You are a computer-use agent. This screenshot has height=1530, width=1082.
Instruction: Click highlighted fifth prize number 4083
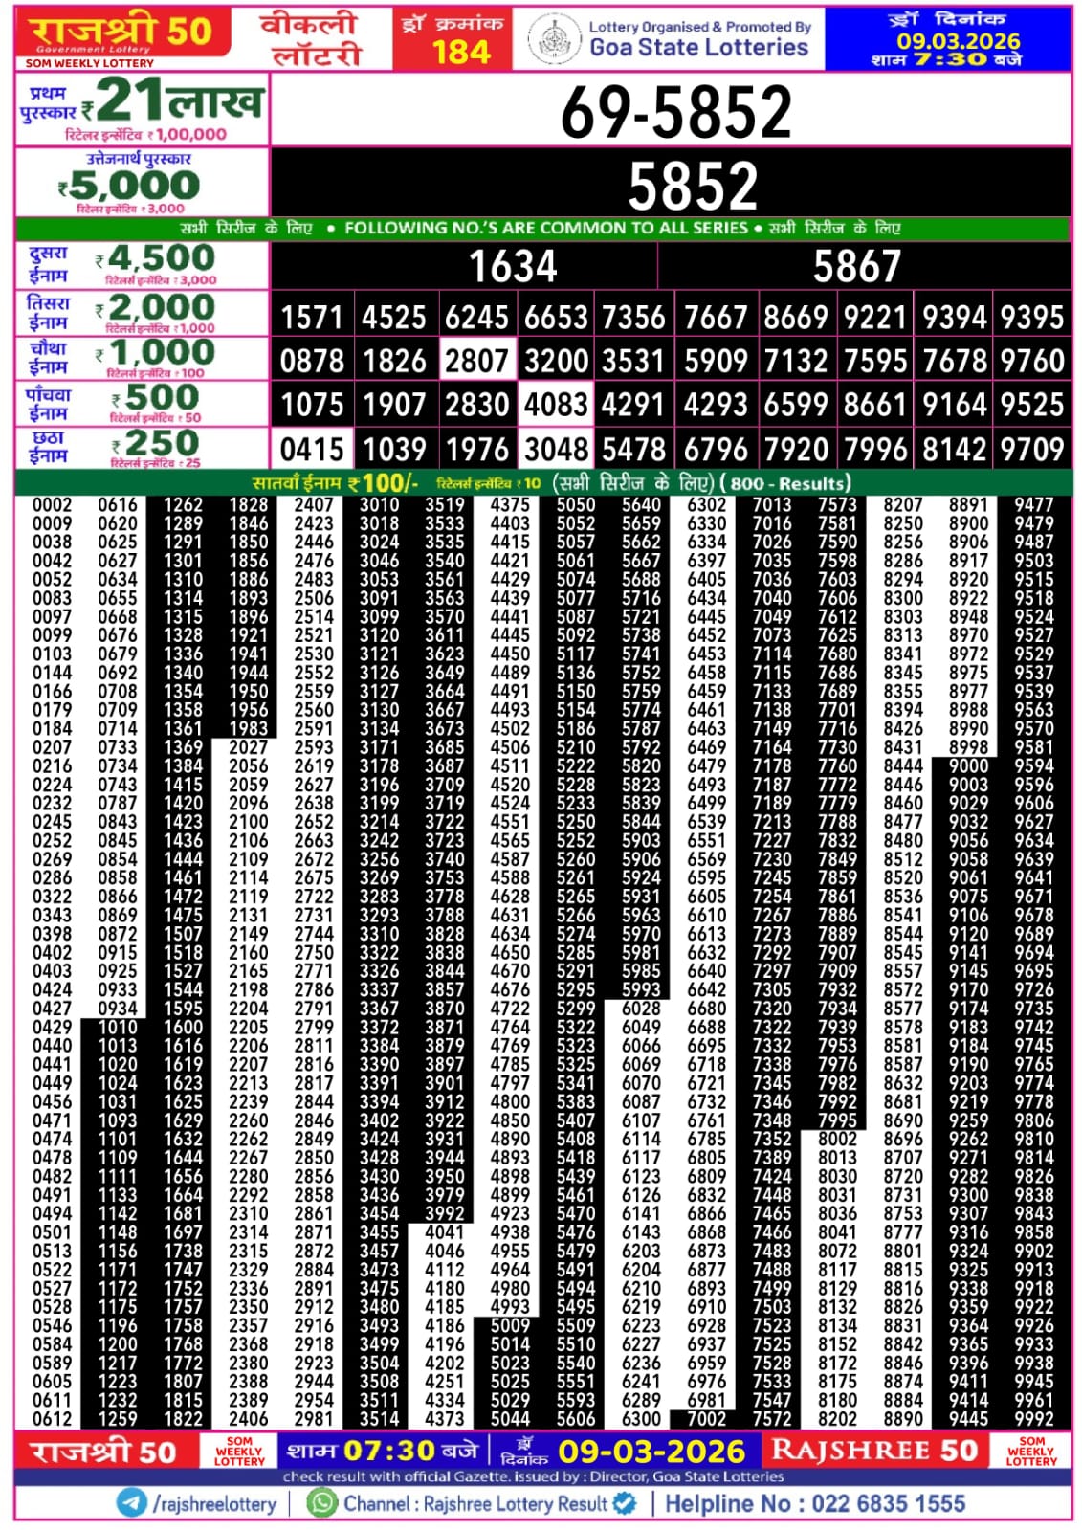(x=556, y=405)
